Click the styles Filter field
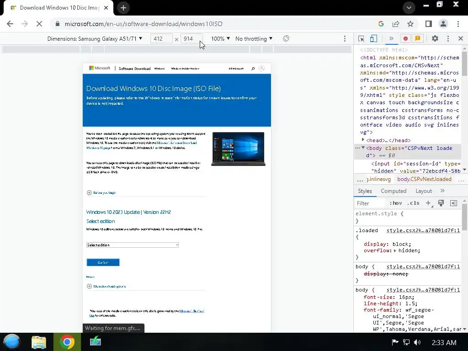This screenshot has height=351, width=468. coord(370,203)
